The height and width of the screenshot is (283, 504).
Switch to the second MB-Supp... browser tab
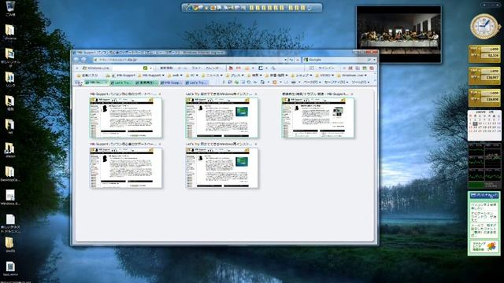click(x=172, y=83)
